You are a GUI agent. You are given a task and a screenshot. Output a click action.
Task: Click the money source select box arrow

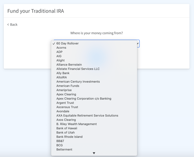pos(138,44)
